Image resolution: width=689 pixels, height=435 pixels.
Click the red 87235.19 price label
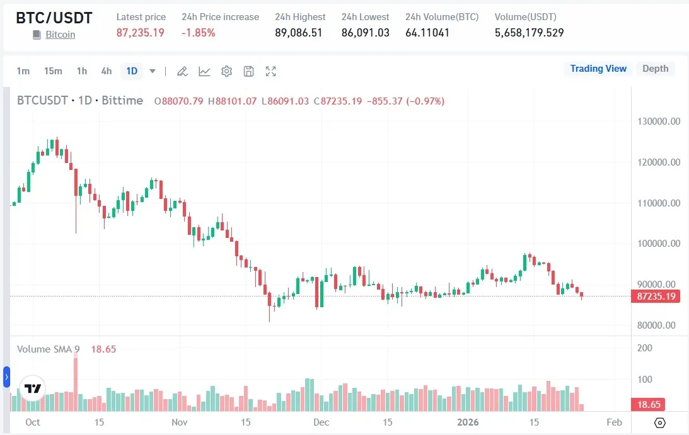click(656, 296)
